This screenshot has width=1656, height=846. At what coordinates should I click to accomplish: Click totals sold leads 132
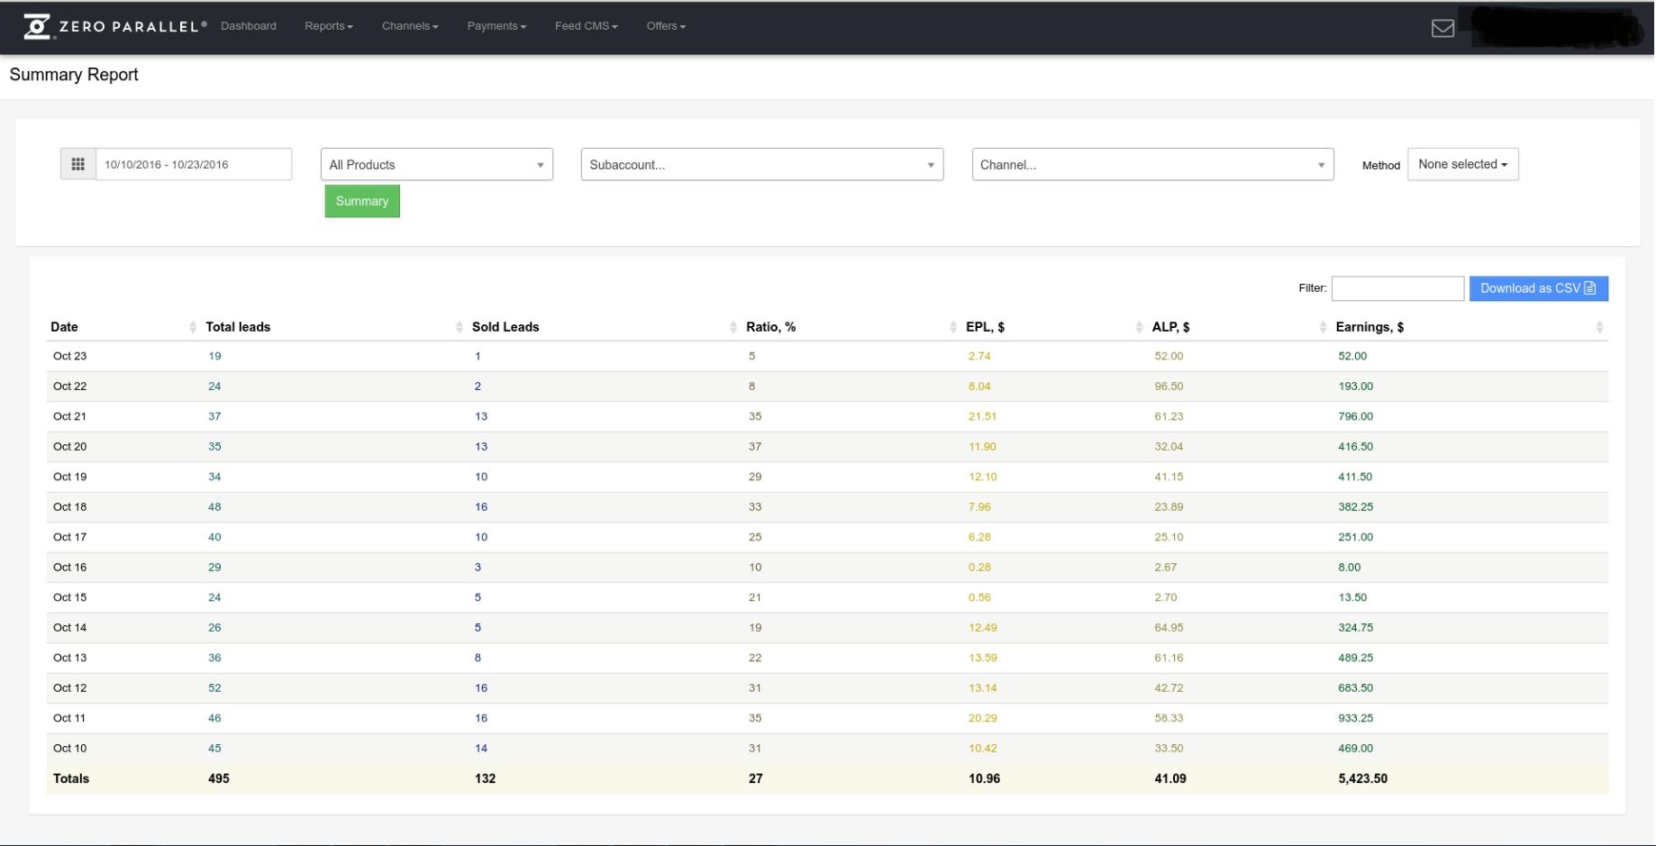coord(485,778)
